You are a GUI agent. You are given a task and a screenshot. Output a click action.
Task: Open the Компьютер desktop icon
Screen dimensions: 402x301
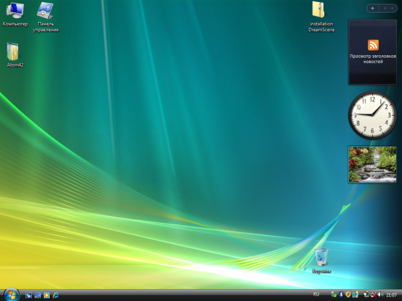coord(15,12)
